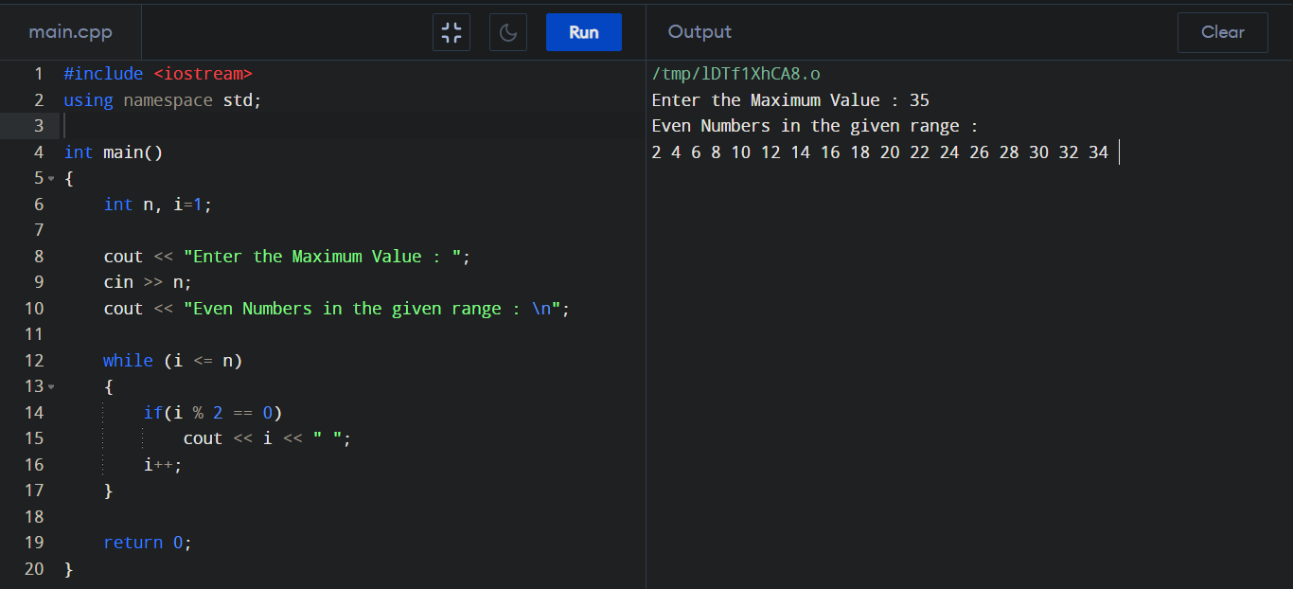This screenshot has height=589, width=1293.
Task: Click the closing brace on line 20
Action: pyautogui.click(x=68, y=569)
